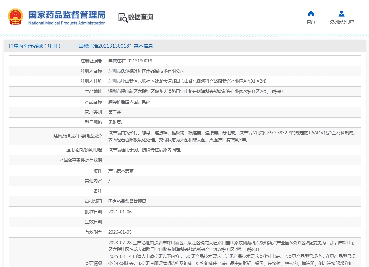
Task: Click the national emblem logo
Action: 15,17
